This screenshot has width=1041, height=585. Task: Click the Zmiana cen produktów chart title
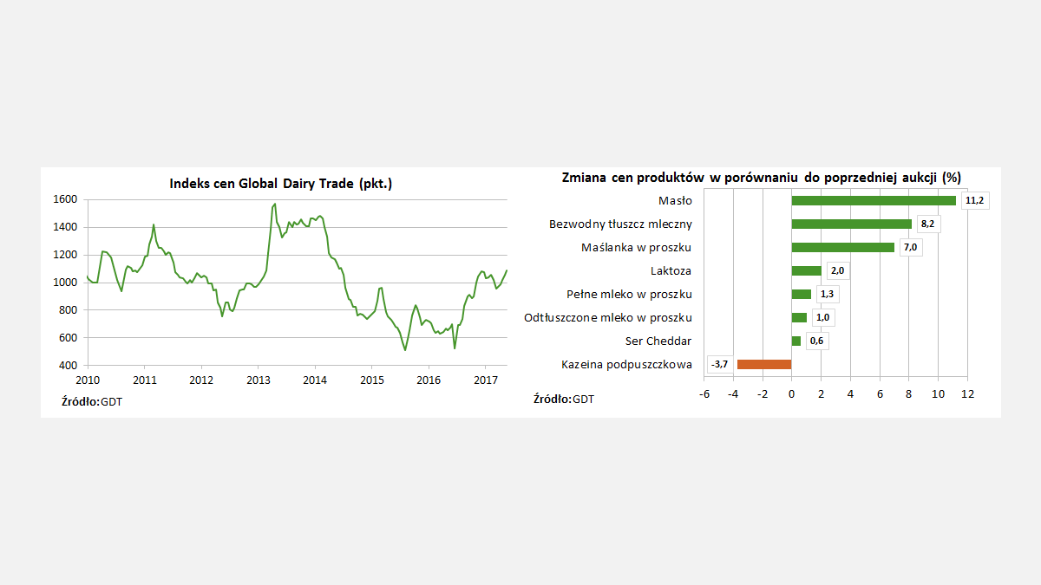(x=761, y=177)
